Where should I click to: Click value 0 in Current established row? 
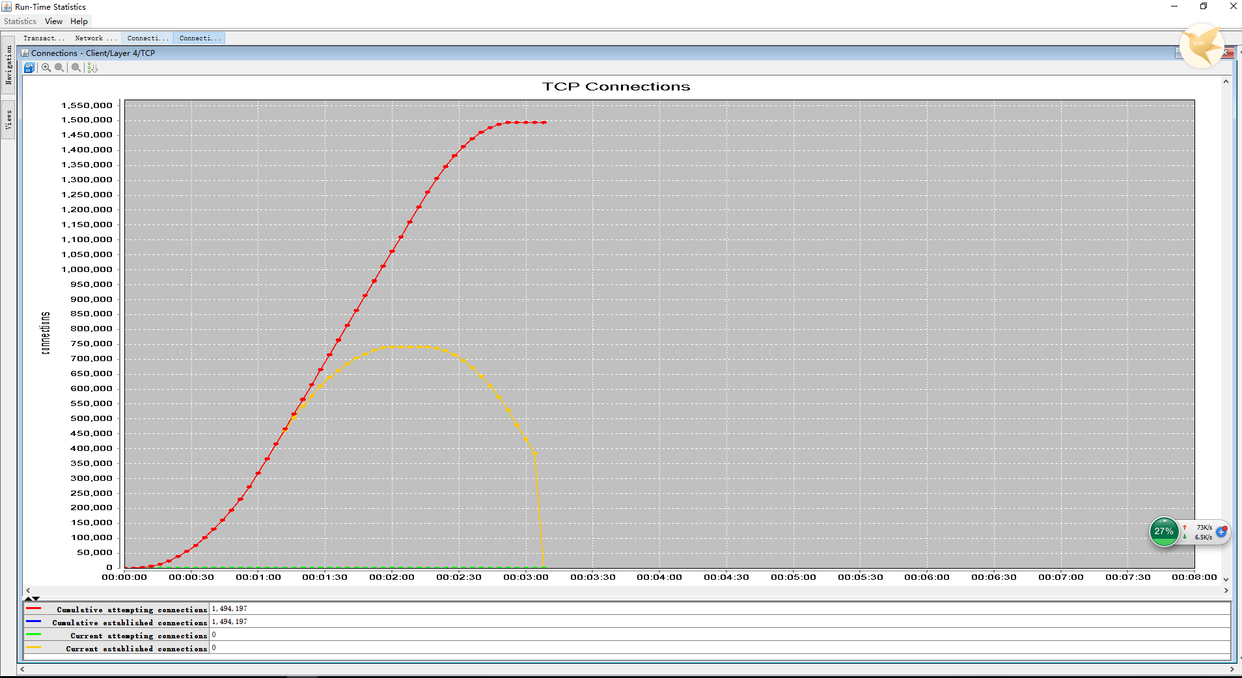pos(214,648)
